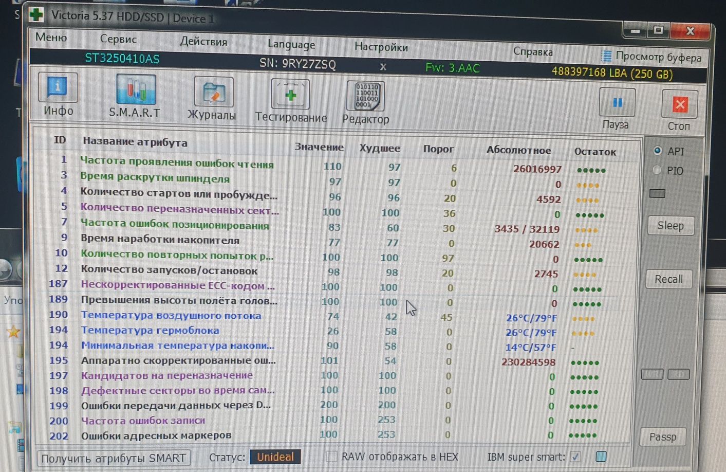
Task: Click the Худшее column header
Action: (x=380, y=148)
